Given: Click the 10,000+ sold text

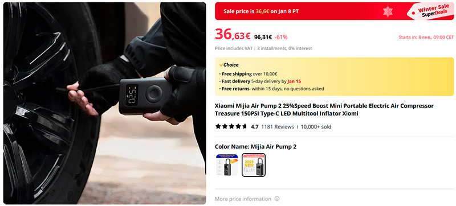Looking at the screenshot, I should tap(316, 127).
